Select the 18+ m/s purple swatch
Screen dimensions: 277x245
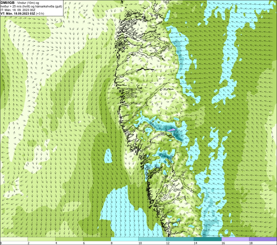tap(263, 239)
